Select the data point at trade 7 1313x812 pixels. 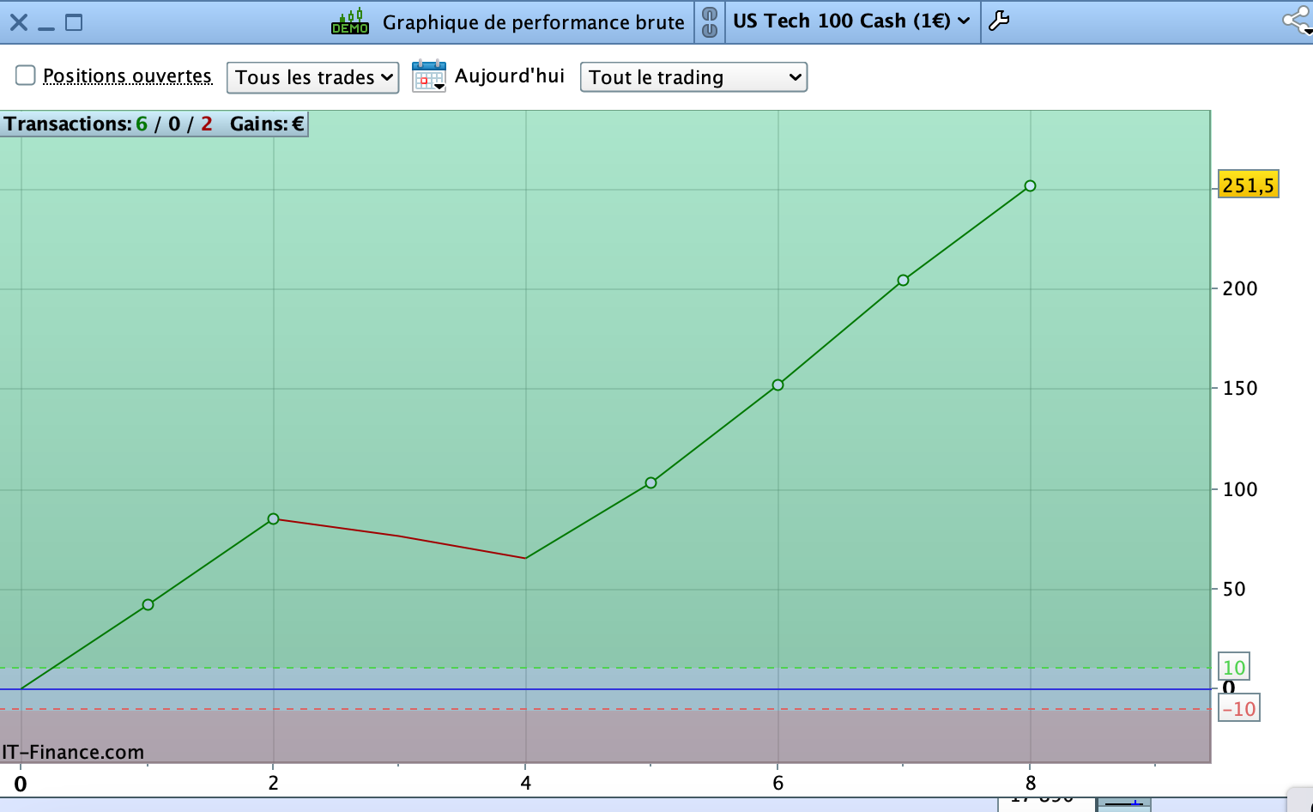point(903,280)
